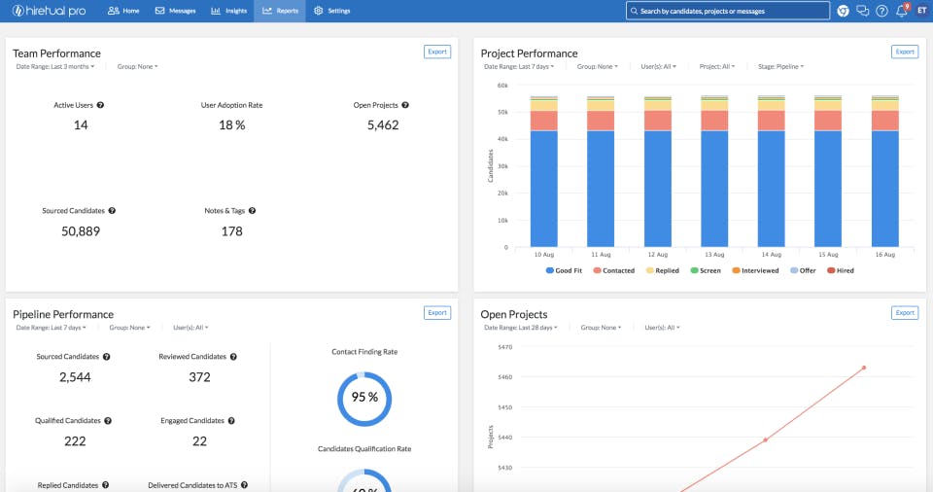Open the ET user profile avatar
Viewport: 933px width, 492px height.
(921, 11)
